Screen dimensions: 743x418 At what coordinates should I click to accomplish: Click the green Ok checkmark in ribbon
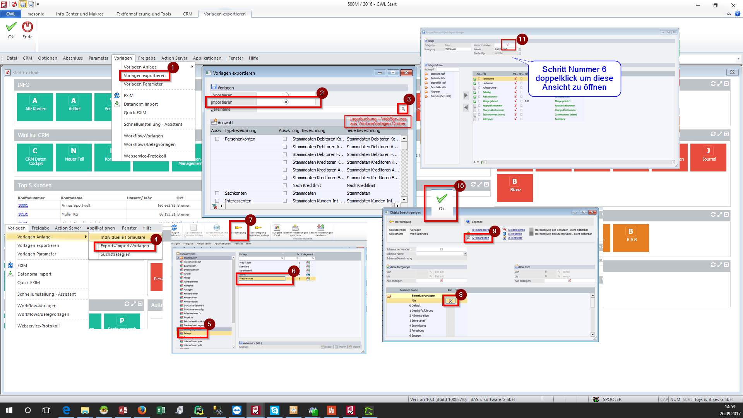pos(11,27)
